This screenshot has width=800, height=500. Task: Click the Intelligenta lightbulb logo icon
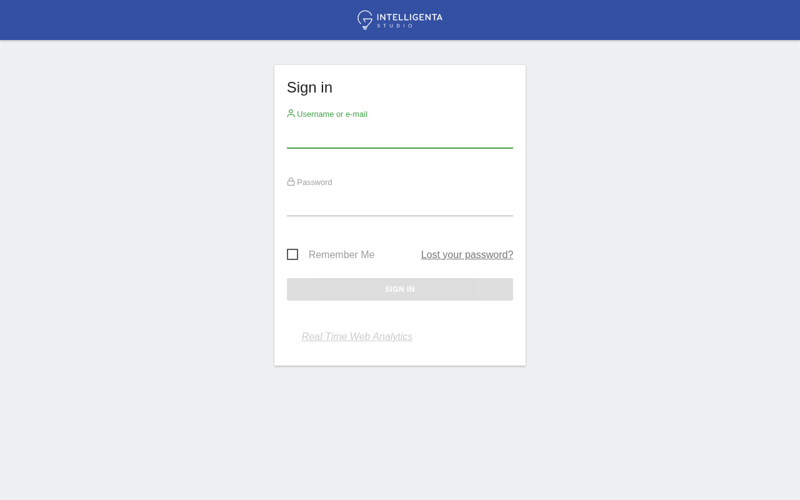coord(365,20)
